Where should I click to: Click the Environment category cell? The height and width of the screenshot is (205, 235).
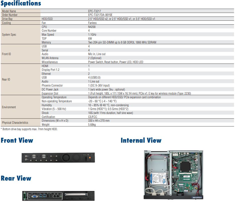pos(9,107)
